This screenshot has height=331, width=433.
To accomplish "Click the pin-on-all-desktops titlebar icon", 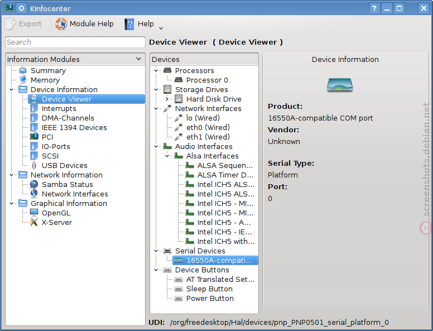I will point(21,8).
